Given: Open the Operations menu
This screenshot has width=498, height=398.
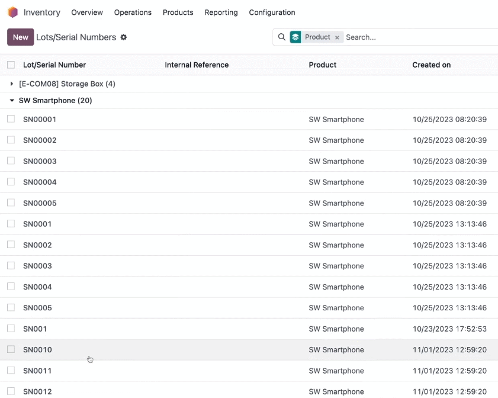Looking at the screenshot, I should pos(133,12).
